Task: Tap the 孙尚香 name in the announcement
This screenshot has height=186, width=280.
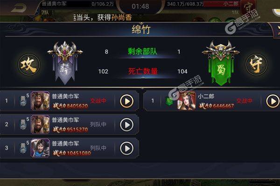Action: point(122,18)
